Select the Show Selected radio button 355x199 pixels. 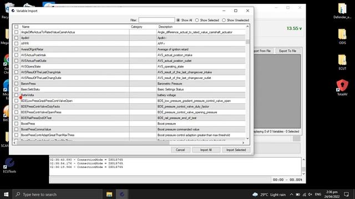pyautogui.click(x=197, y=20)
